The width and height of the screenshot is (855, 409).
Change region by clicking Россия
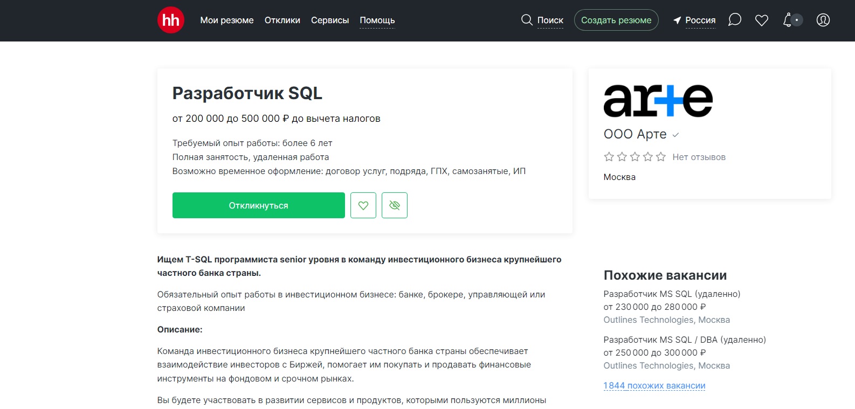pyautogui.click(x=700, y=20)
